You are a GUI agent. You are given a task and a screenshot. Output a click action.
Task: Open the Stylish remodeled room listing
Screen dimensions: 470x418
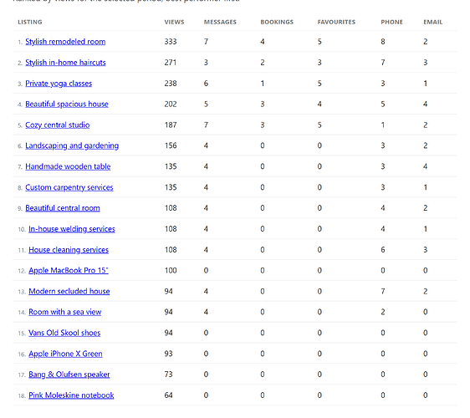pyautogui.click(x=65, y=42)
